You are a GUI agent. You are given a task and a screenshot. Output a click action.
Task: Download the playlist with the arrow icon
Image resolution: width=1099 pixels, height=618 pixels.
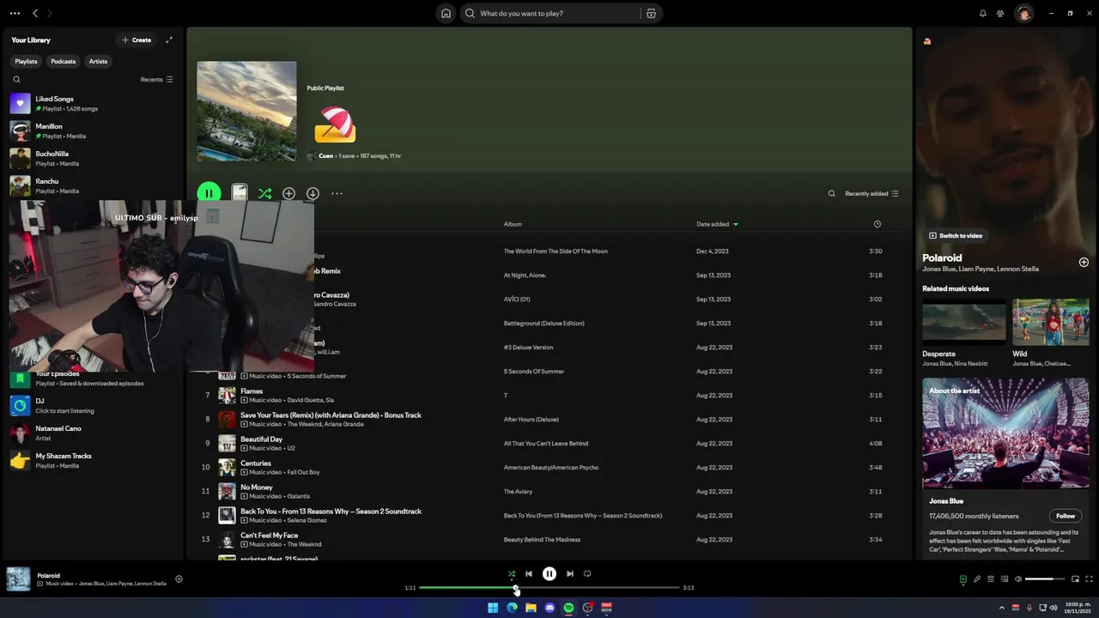313,194
